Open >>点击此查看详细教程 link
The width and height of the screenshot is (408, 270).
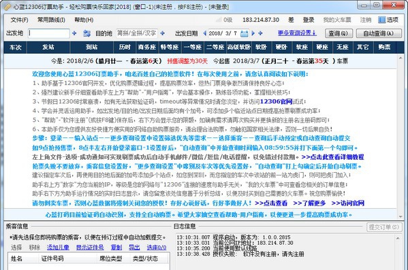(332, 157)
